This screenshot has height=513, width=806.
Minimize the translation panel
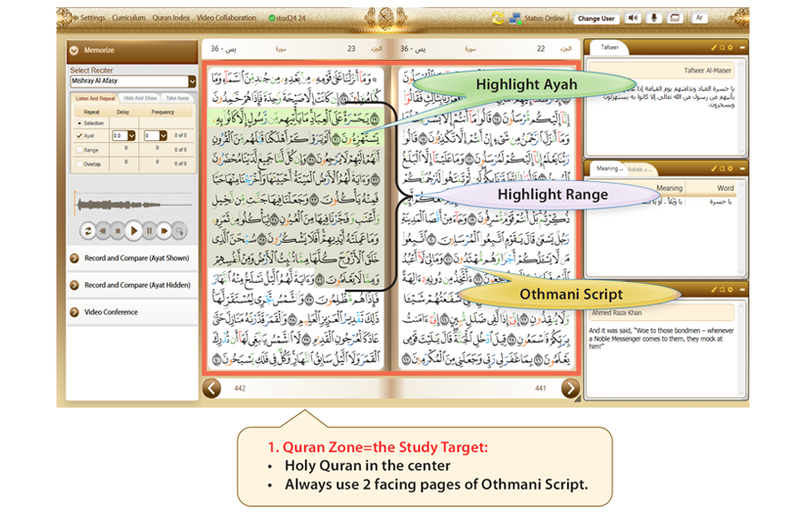(x=742, y=290)
